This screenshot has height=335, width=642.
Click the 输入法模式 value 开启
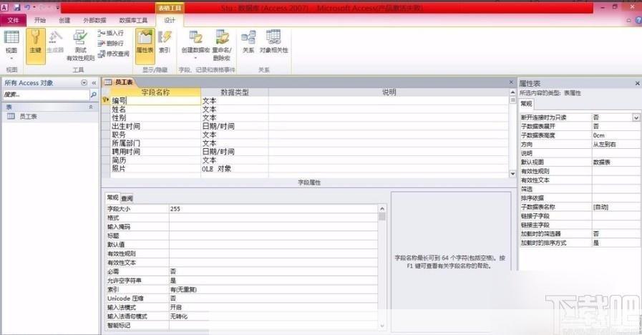[x=273, y=307]
